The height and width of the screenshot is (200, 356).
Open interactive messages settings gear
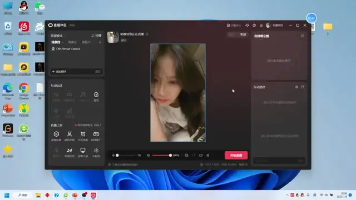[x=296, y=87]
